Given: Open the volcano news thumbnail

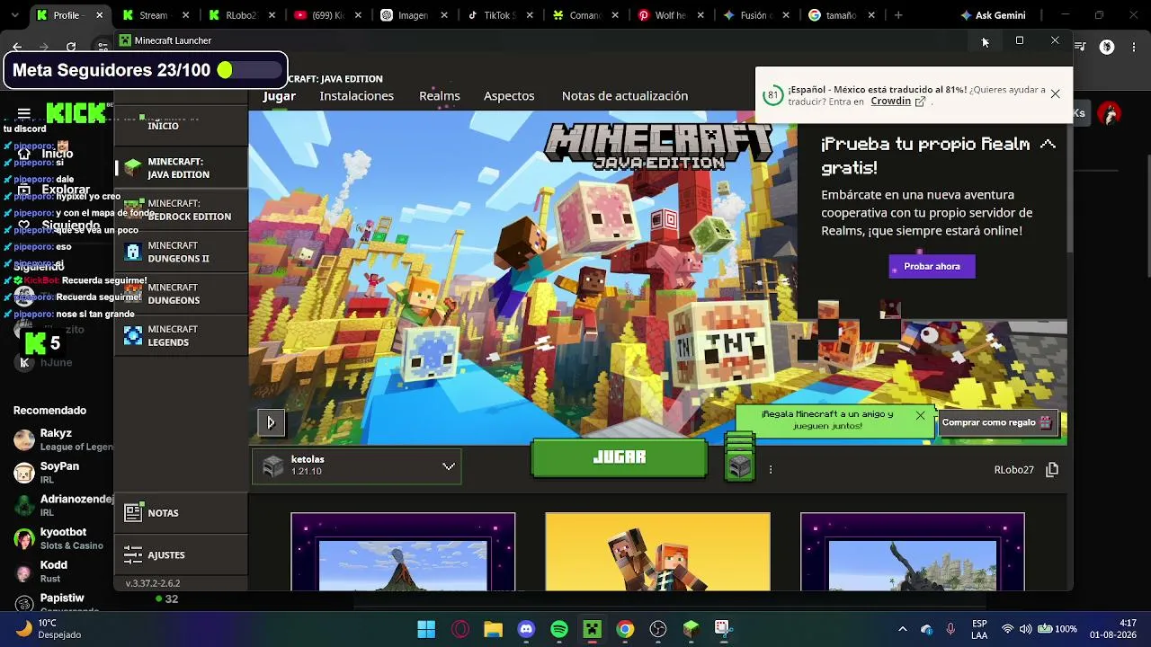Looking at the screenshot, I should 403,552.
